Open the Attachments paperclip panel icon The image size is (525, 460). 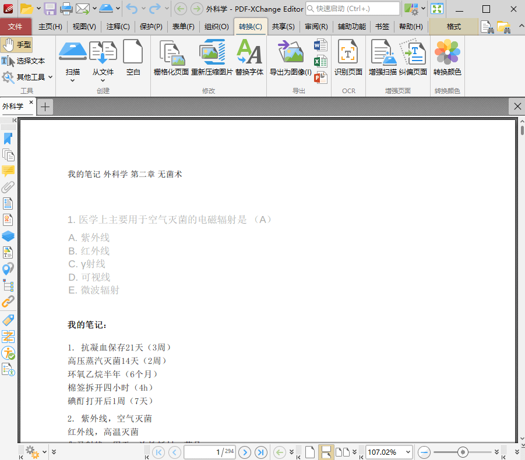pos(8,187)
